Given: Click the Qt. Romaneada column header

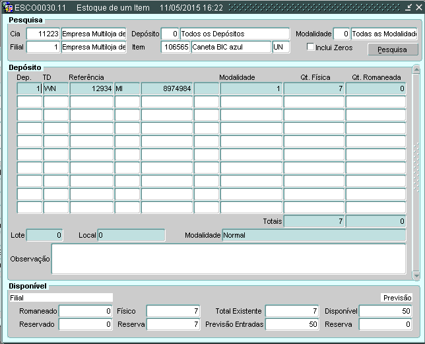Looking at the screenshot, I should 376,77.
